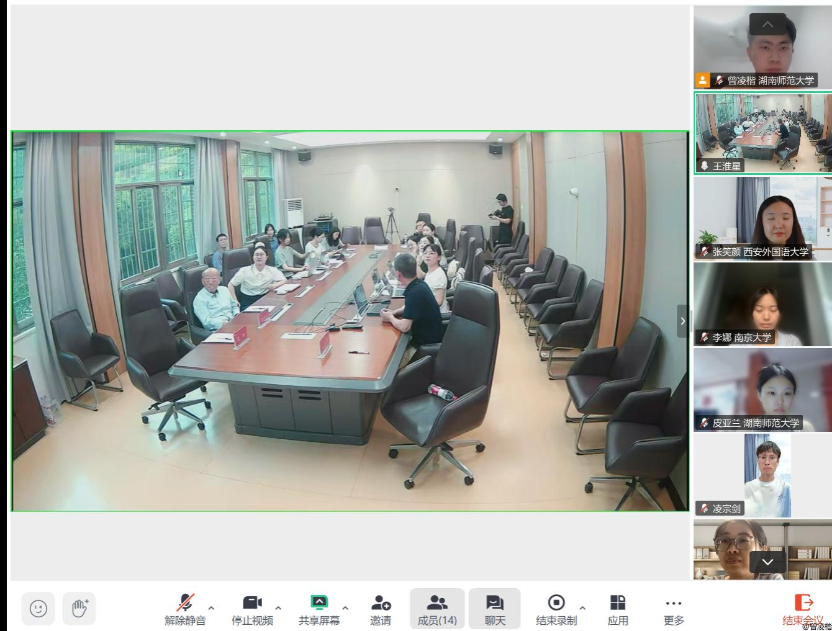Click the end meeting button (结束会议)
Image resolution: width=832 pixels, height=631 pixels.
tap(803, 609)
